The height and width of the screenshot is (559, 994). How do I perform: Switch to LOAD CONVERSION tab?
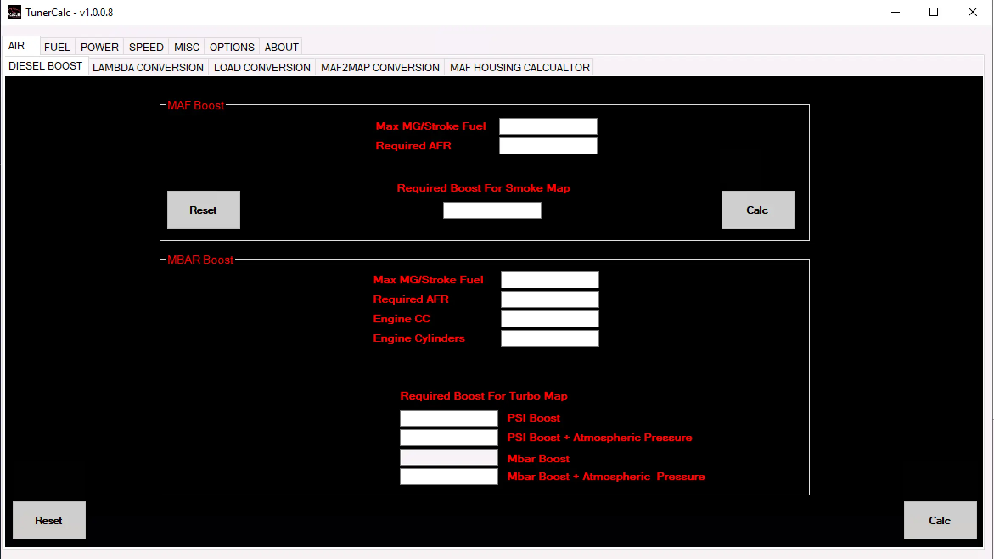coord(262,67)
